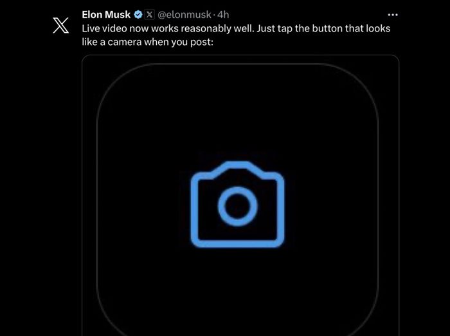This screenshot has width=450, height=336.
Task: Click the black area above the camera icon
Action: pyautogui.click(x=237, y=116)
